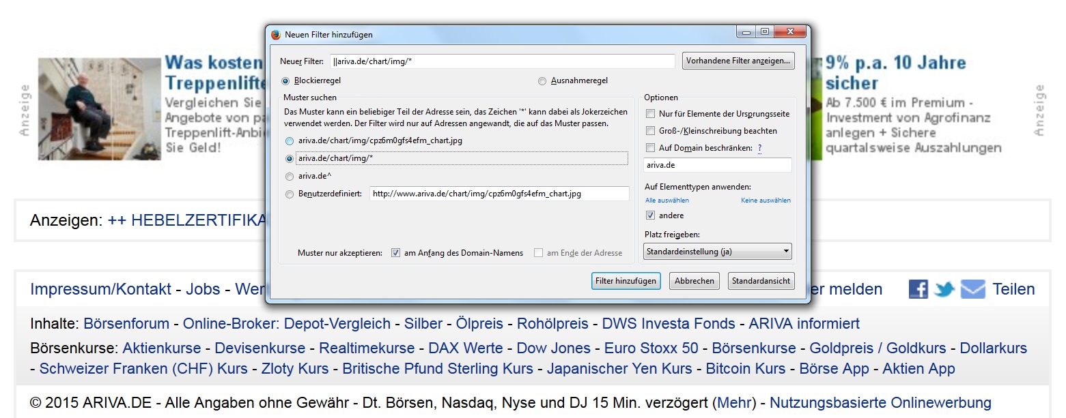Choose the ariva.de^ pattern option
1066x418 pixels.
[x=290, y=176]
